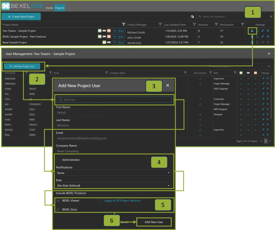Click black product icon in Two Towers row
This screenshot has height=230, width=275.
click(104, 31)
